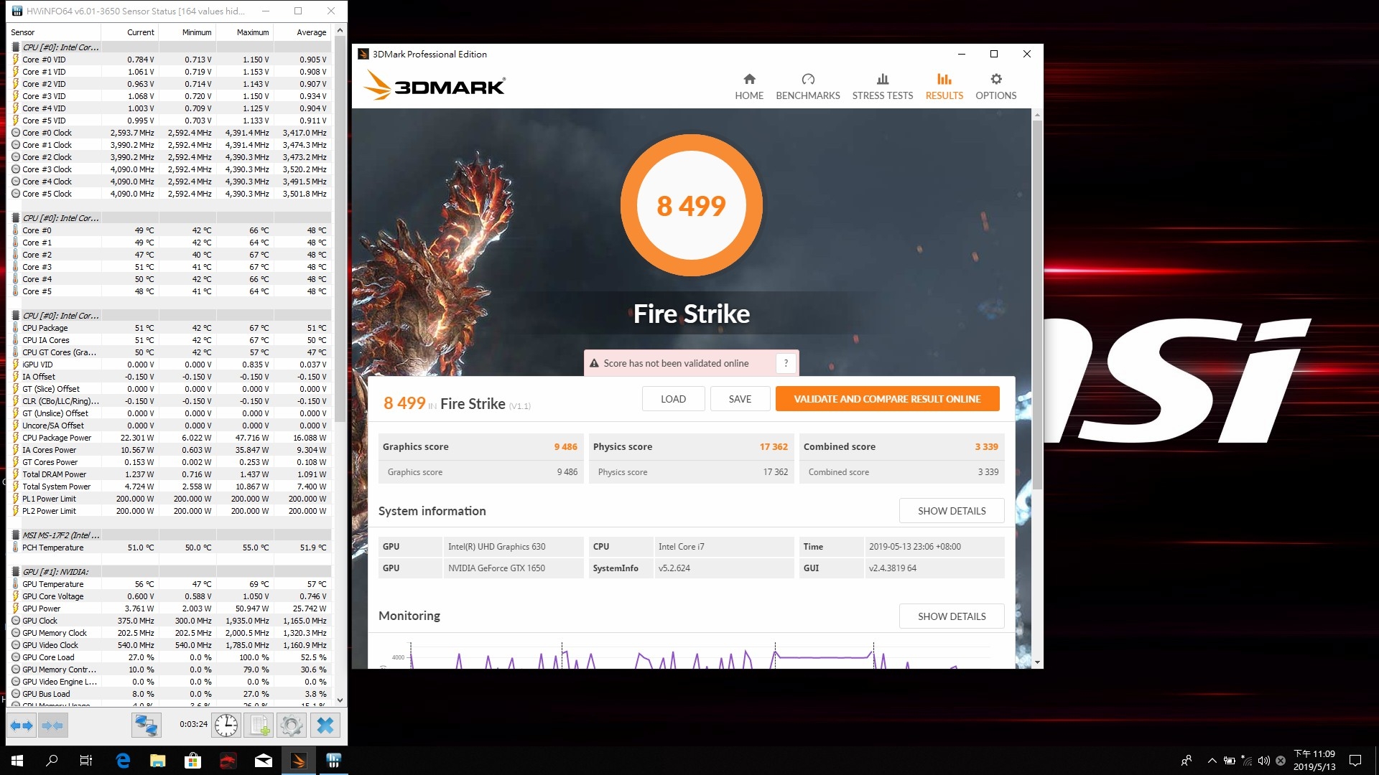Open the Action Center notification icon
Viewport: 1379px width, 775px height.
click(x=1355, y=761)
